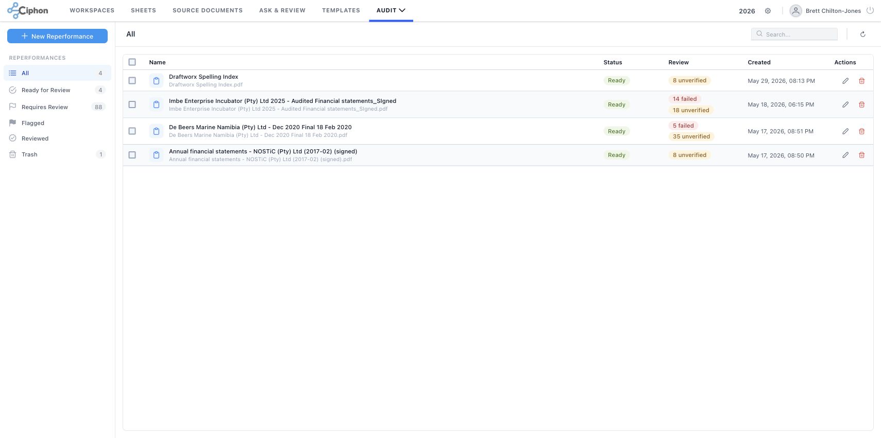Click the New Reperformance button
Viewport: 881px width, 438px height.
[57, 36]
